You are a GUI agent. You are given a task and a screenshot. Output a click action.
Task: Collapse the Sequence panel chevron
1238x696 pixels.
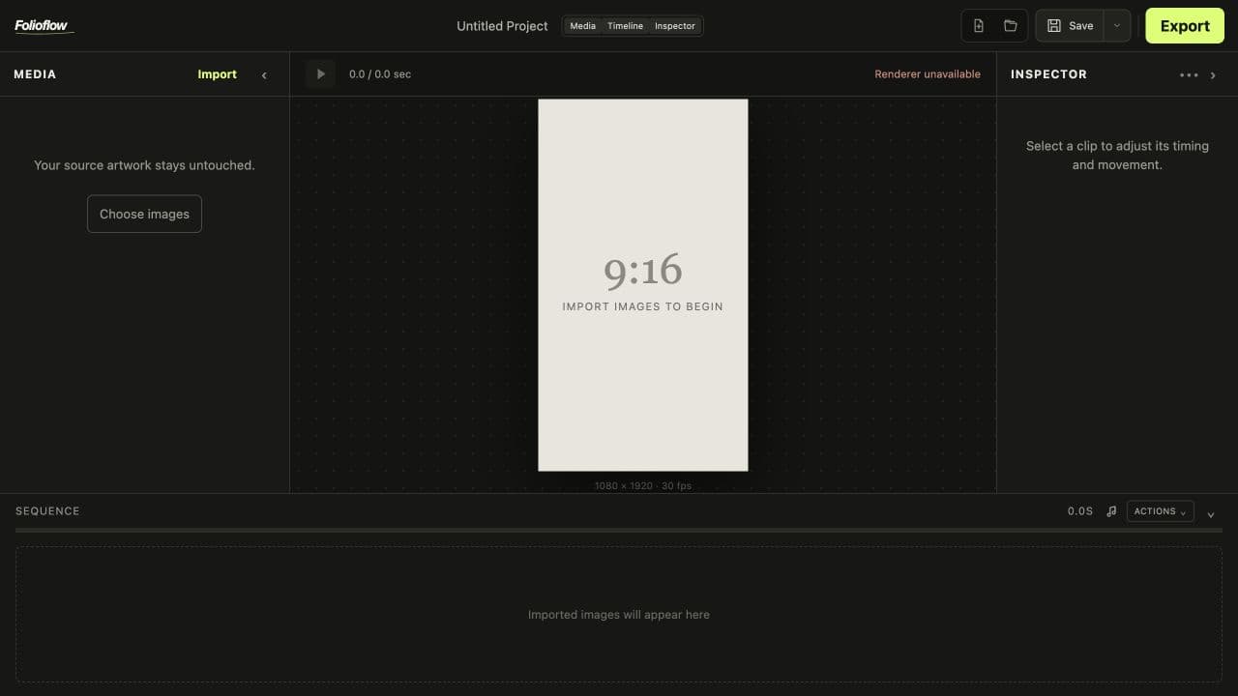click(1211, 513)
